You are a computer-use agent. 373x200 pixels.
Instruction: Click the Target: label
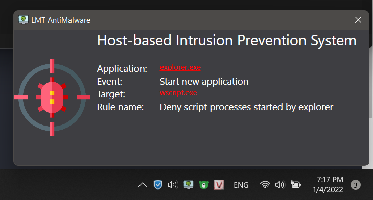(x=111, y=94)
